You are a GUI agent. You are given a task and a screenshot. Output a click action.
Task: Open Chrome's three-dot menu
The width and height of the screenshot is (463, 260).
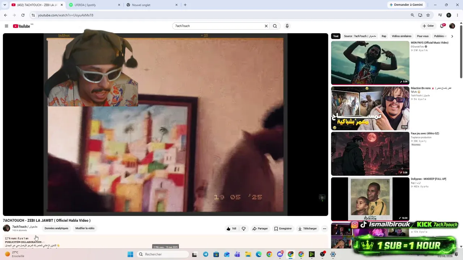[457, 15]
